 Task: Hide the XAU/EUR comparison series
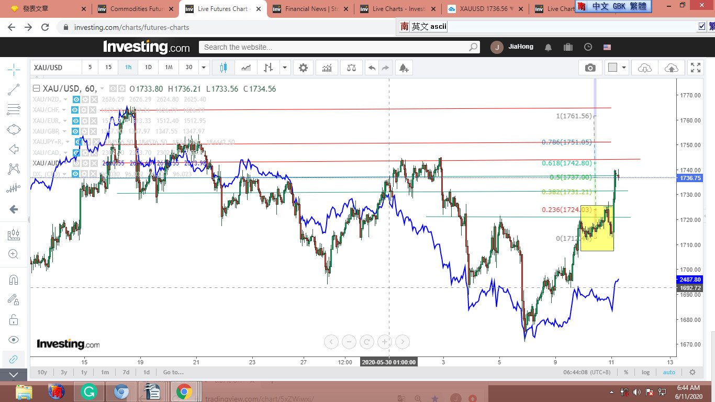click(76, 121)
